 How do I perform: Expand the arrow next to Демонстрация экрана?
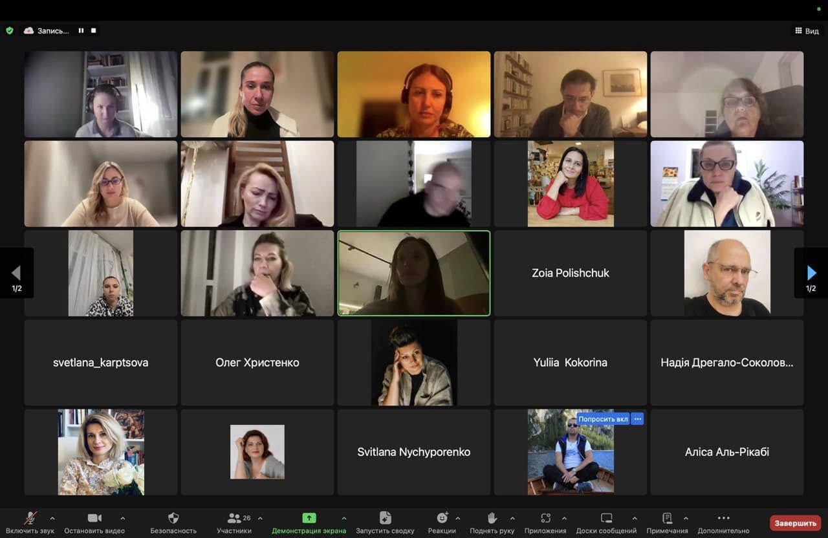[x=343, y=518]
